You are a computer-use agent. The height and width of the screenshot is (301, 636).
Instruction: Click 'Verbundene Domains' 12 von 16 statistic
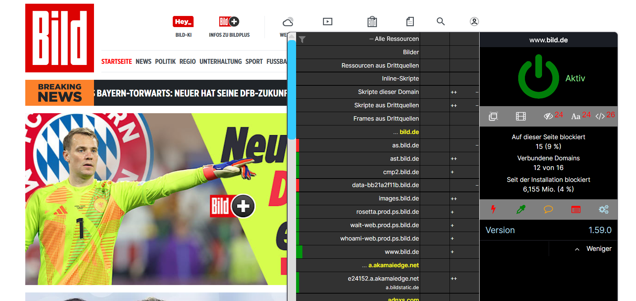click(548, 163)
